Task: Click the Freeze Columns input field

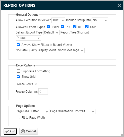Action: [x=43, y=91]
